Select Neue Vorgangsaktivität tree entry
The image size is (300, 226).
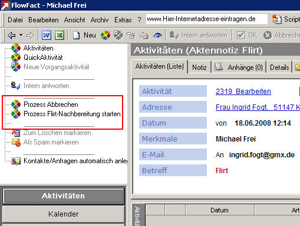[57, 67]
